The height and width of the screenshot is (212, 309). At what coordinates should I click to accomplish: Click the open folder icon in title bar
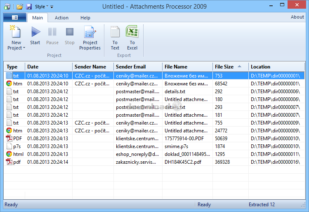(x=19, y=7)
